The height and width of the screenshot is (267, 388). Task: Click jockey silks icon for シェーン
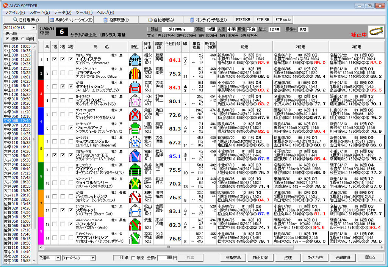tap(135, 114)
